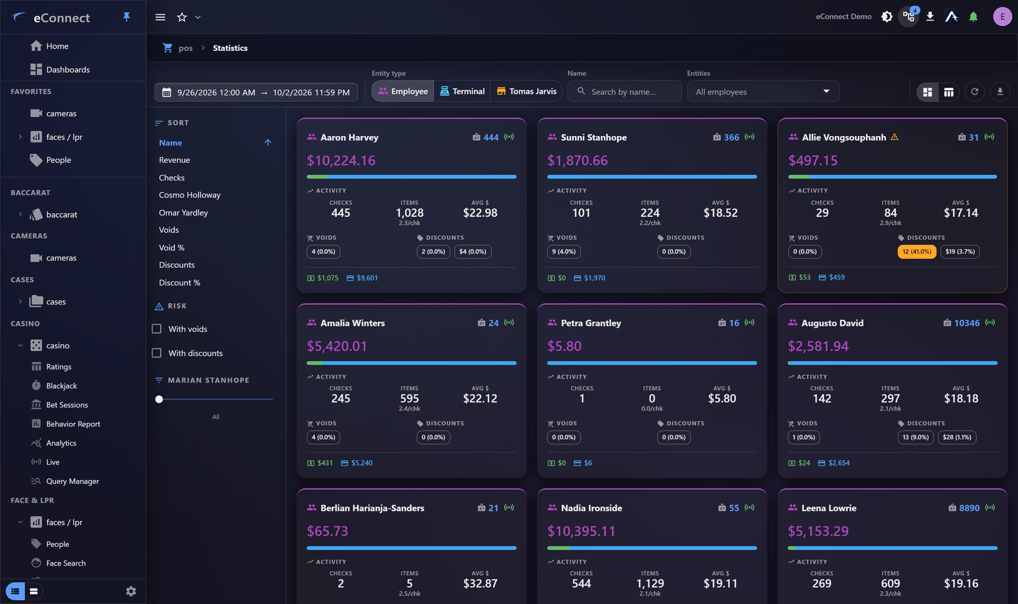Click the pos breadcrumb link
The height and width of the screenshot is (604, 1018).
point(185,48)
